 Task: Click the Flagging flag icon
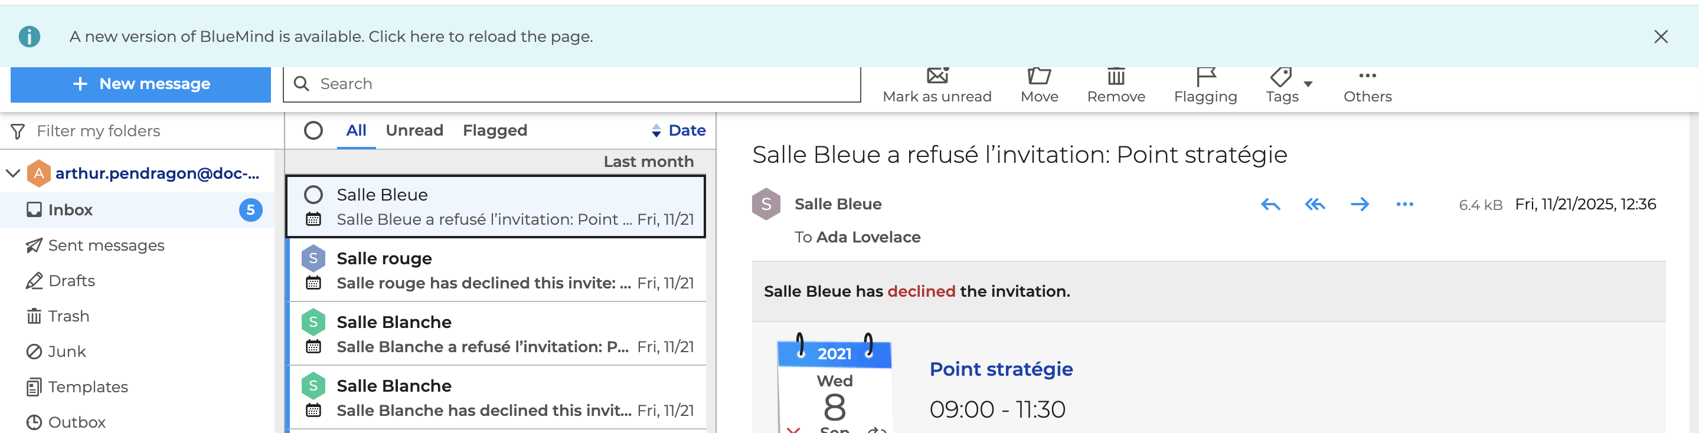(1205, 77)
